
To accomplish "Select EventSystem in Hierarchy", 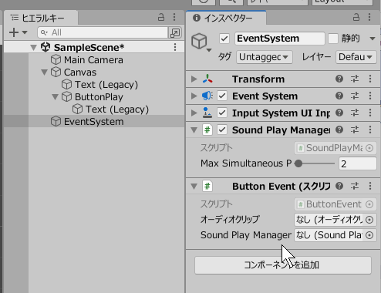I will pyautogui.click(x=94, y=122).
